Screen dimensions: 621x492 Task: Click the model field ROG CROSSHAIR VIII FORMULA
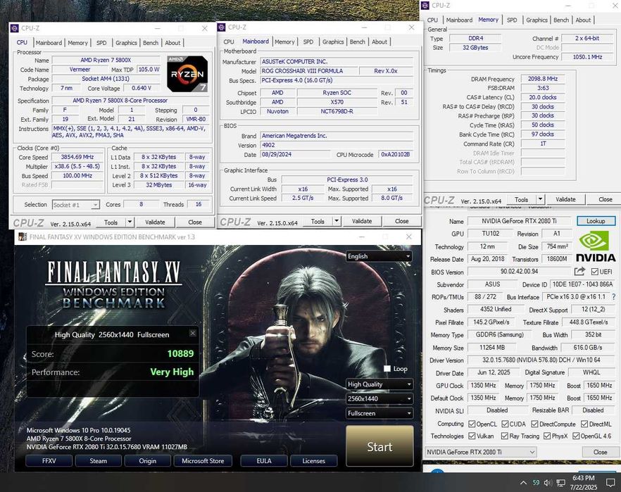click(308, 71)
